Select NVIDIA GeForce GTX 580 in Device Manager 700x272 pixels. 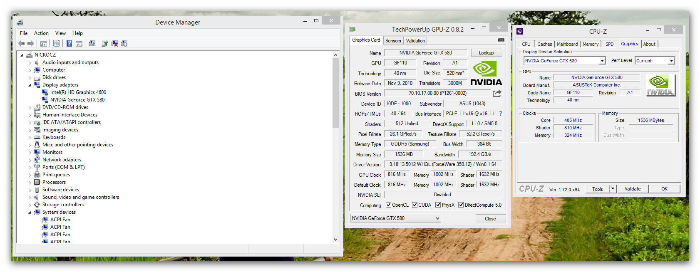pos(77,100)
